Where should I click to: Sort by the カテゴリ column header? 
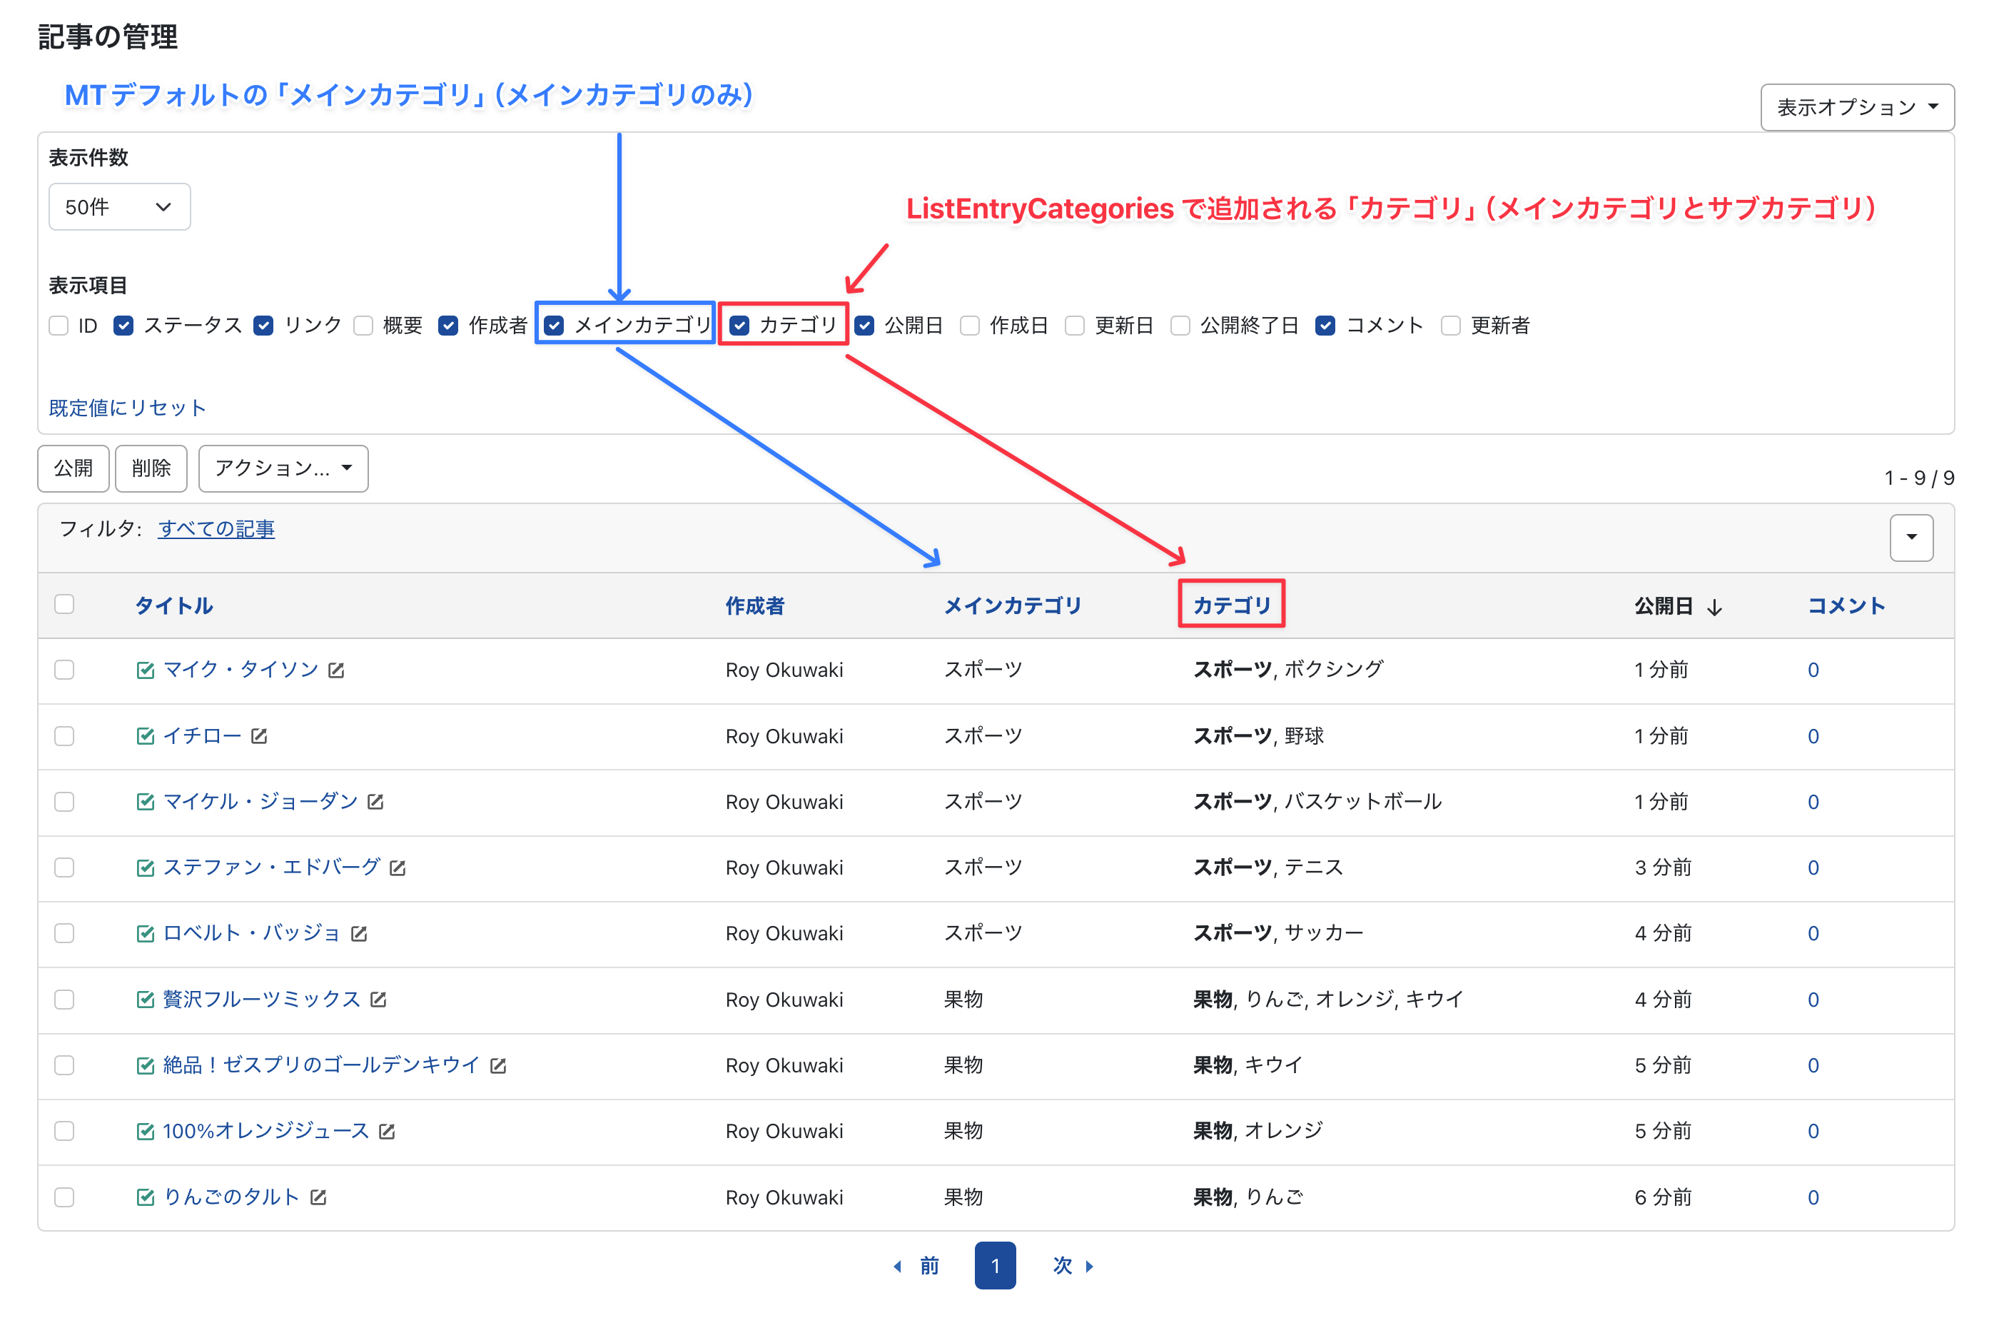1231,605
